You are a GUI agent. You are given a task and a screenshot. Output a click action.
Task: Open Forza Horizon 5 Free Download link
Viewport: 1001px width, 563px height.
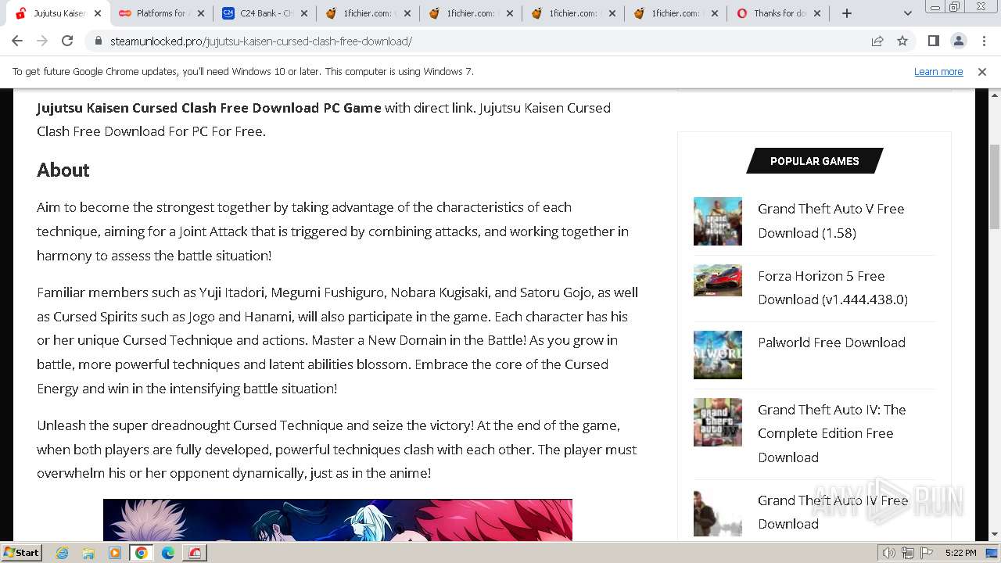(833, 288)
